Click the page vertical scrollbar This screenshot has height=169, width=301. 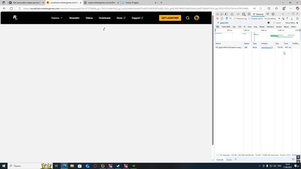point(213,80)
